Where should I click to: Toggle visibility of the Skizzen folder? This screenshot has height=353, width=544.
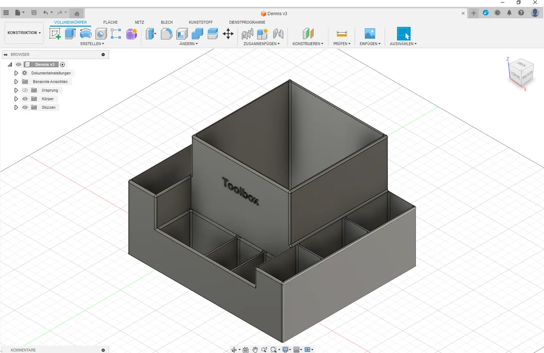point(25,107)
